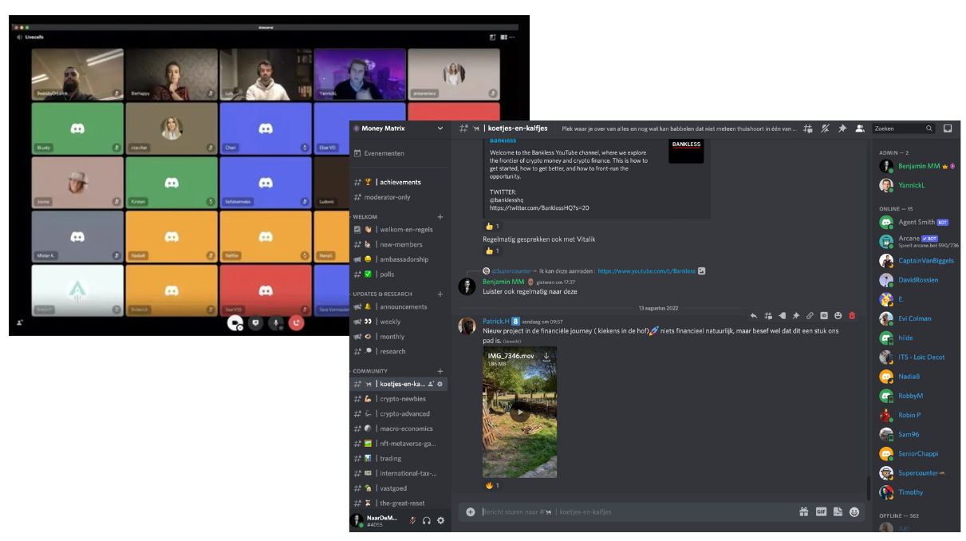Expand the Money Matrix server dropdown
966x541 pixels.
pyautogui.click(x=440, y=128)
